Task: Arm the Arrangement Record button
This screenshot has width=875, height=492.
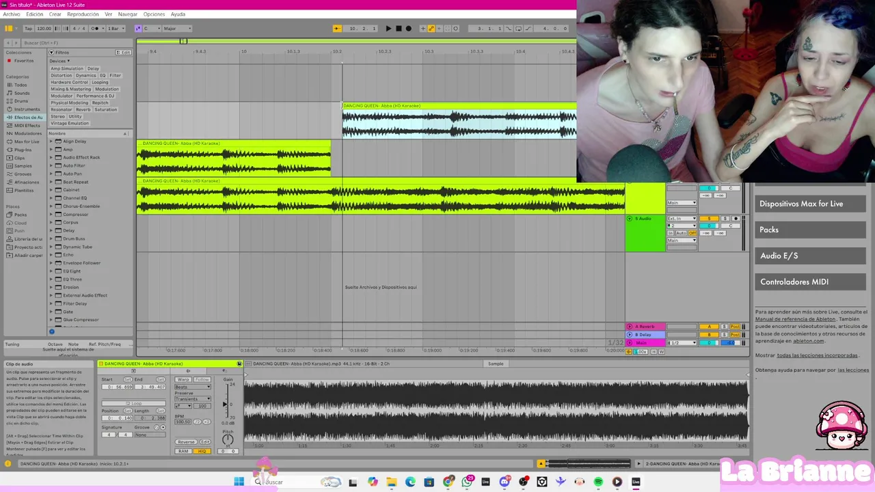Action: pos(409,28)
